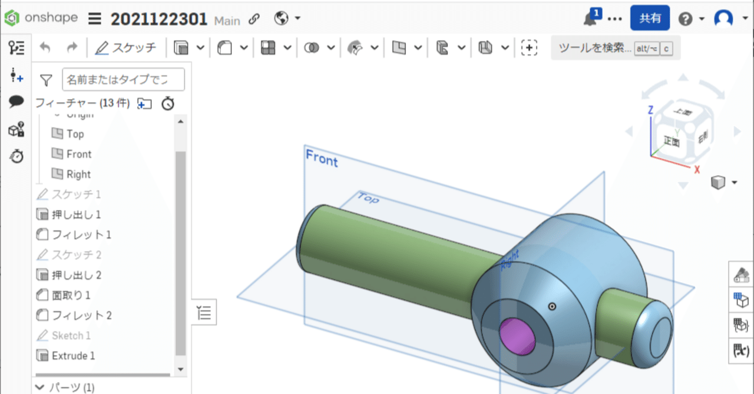Select the surface modify tool icon

pos(355,48)
